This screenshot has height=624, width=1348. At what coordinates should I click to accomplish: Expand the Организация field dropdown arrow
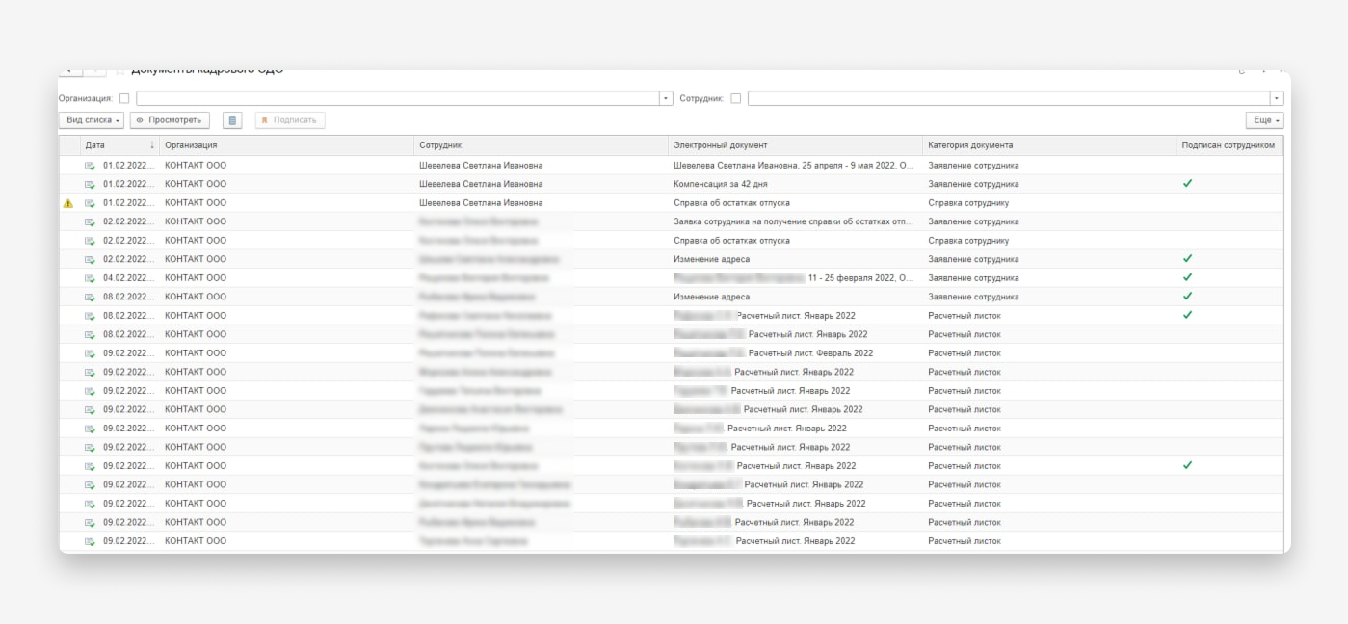[666, 98]
